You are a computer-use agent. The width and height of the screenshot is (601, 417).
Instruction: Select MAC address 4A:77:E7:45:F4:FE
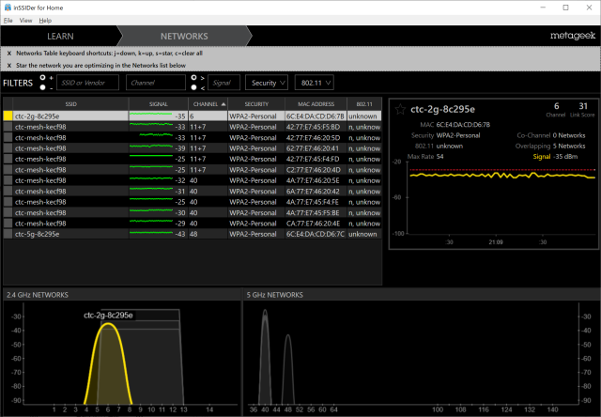pos(313,202)
